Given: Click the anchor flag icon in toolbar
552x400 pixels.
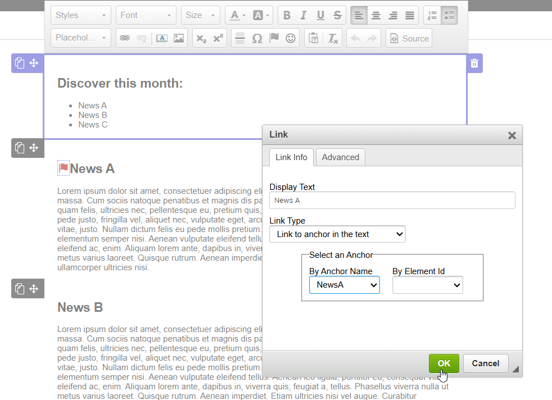Looking at the screenshot, I should (274, 39).
